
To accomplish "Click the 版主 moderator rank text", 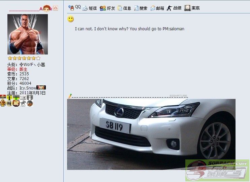I will pyautogui.click(x=23, y=69).
